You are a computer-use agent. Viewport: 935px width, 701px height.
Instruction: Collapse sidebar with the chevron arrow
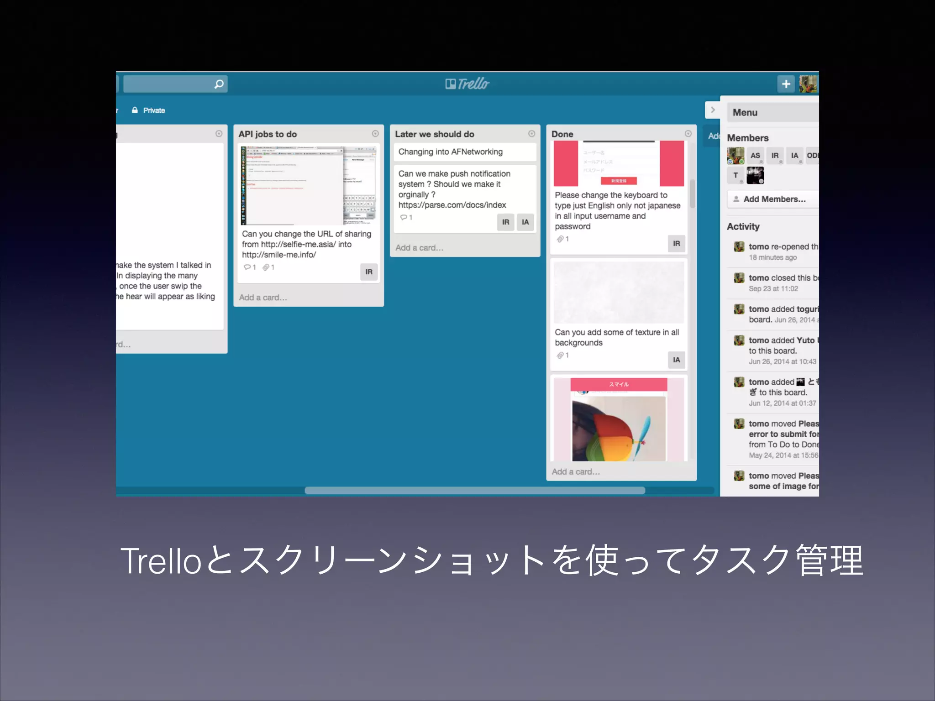[x=712, y=110]
